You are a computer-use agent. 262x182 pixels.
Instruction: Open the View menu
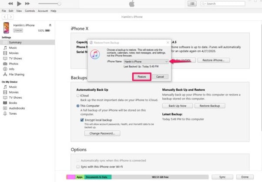(x=19, y=11)
